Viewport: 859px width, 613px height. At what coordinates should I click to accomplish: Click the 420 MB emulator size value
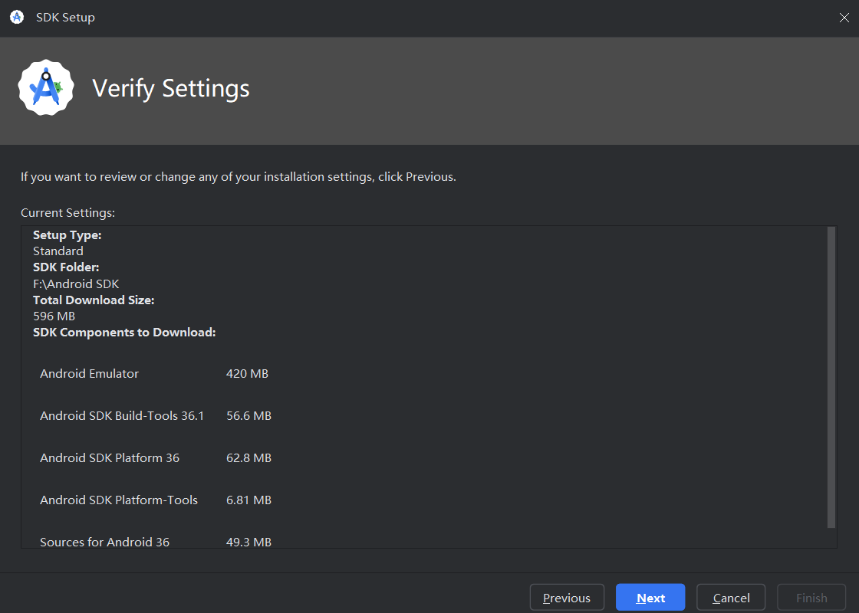click(247, 374)
